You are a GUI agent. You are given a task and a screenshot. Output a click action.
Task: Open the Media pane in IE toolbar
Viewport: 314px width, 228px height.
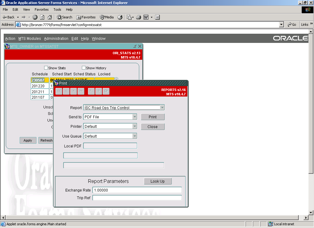pyautogui.click(x=107, y=17)
